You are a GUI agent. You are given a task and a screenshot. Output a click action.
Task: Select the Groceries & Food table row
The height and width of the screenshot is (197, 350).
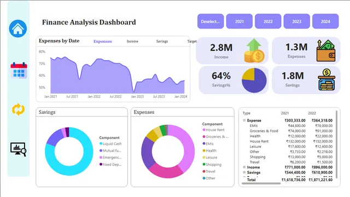click(x=288, y=131)
